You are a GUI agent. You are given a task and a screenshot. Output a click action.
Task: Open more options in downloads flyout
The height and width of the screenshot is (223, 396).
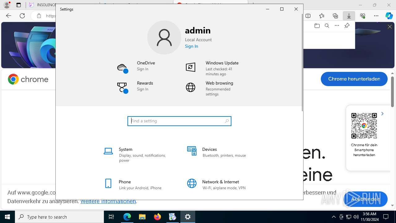coord(337,26)
